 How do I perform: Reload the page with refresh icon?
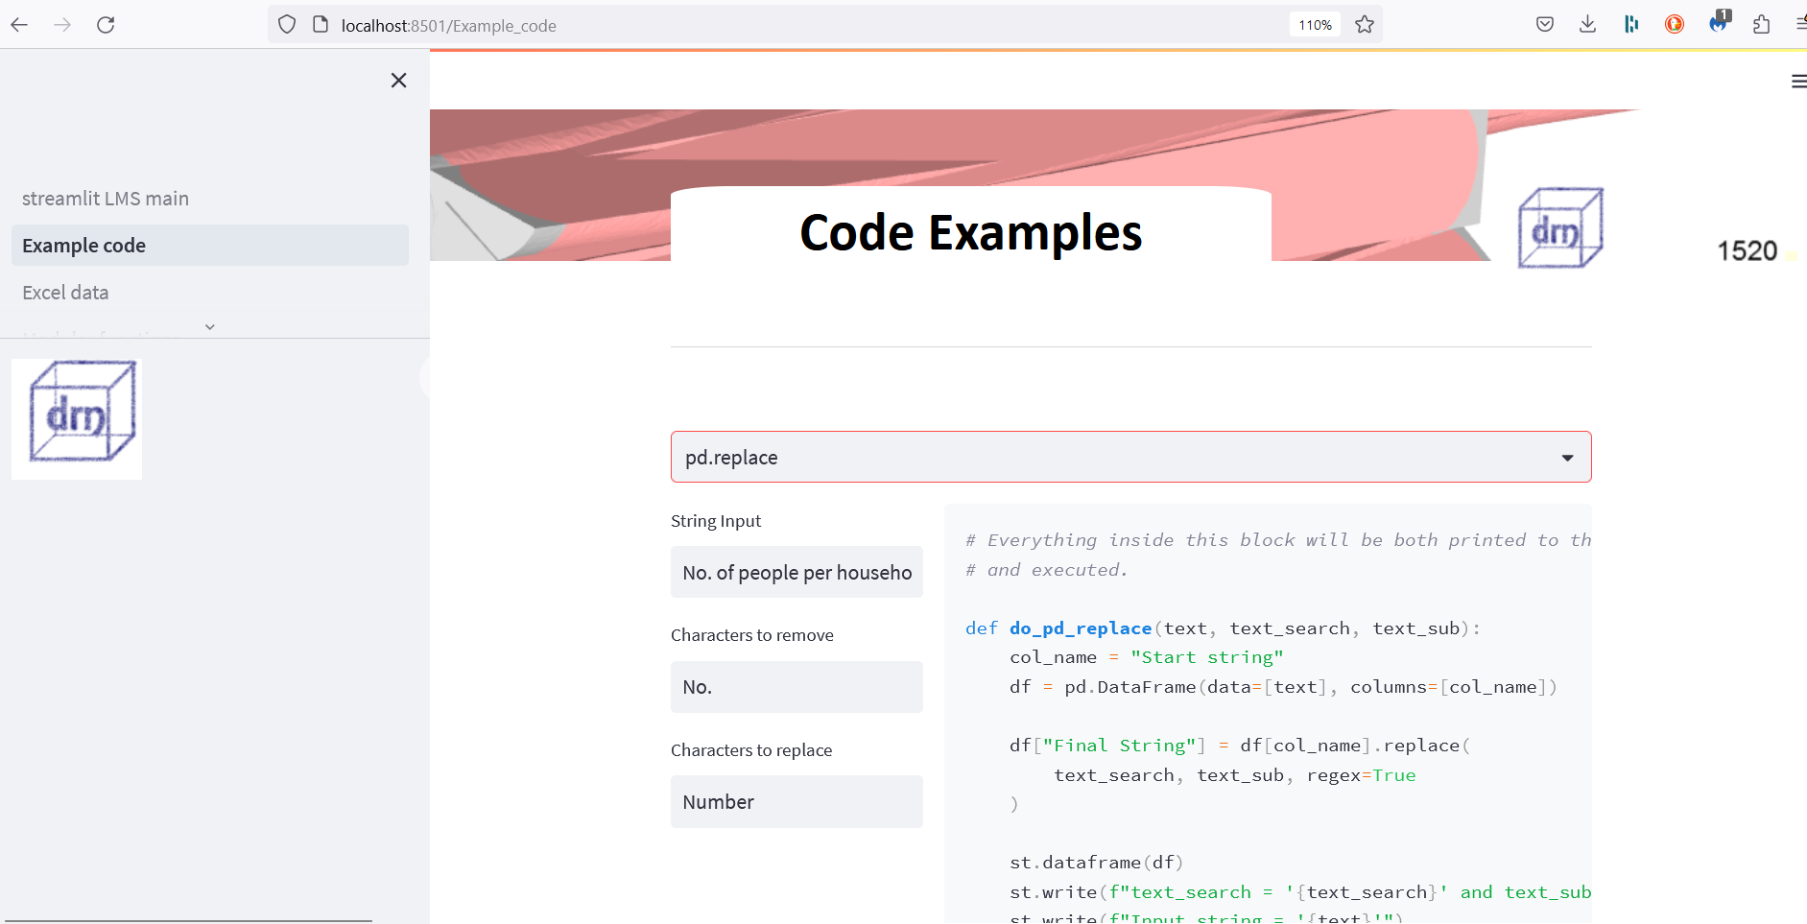click(x=106, y=25)
